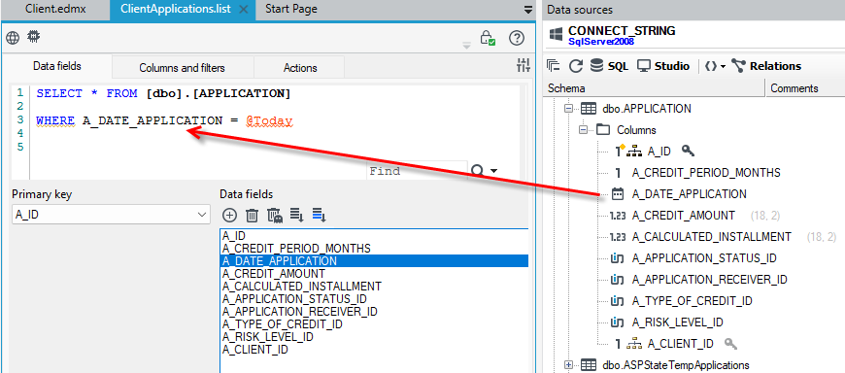Select A_DATE_APPLICATION column in schema tree
845x373 pixels.
coord(690,193)
